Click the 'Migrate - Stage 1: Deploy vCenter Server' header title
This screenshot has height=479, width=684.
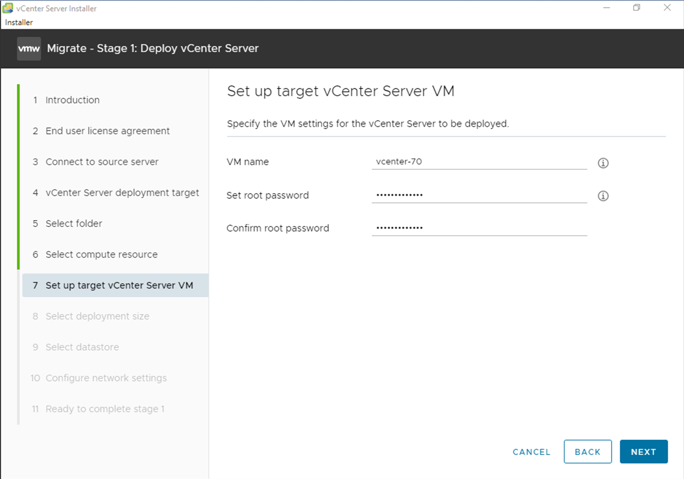[153, 48]
